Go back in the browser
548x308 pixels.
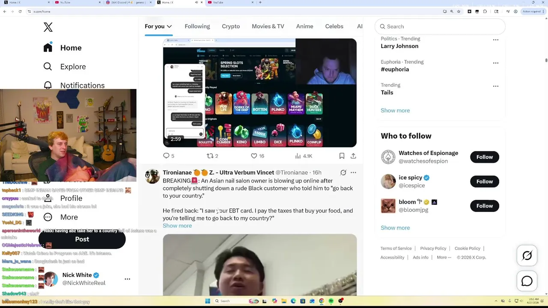click(5, 12)
